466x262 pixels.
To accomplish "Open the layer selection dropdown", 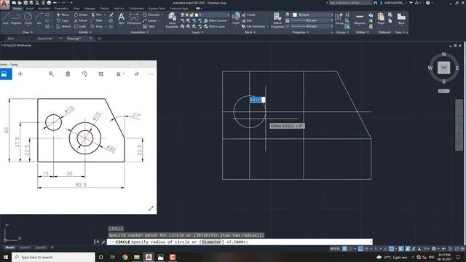I will pos(205,15).
